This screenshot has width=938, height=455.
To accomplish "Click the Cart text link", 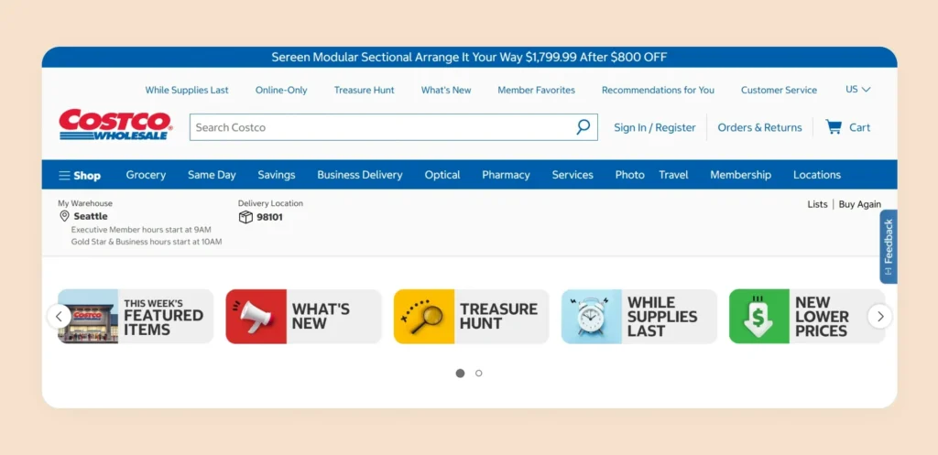I will (859, 127).
